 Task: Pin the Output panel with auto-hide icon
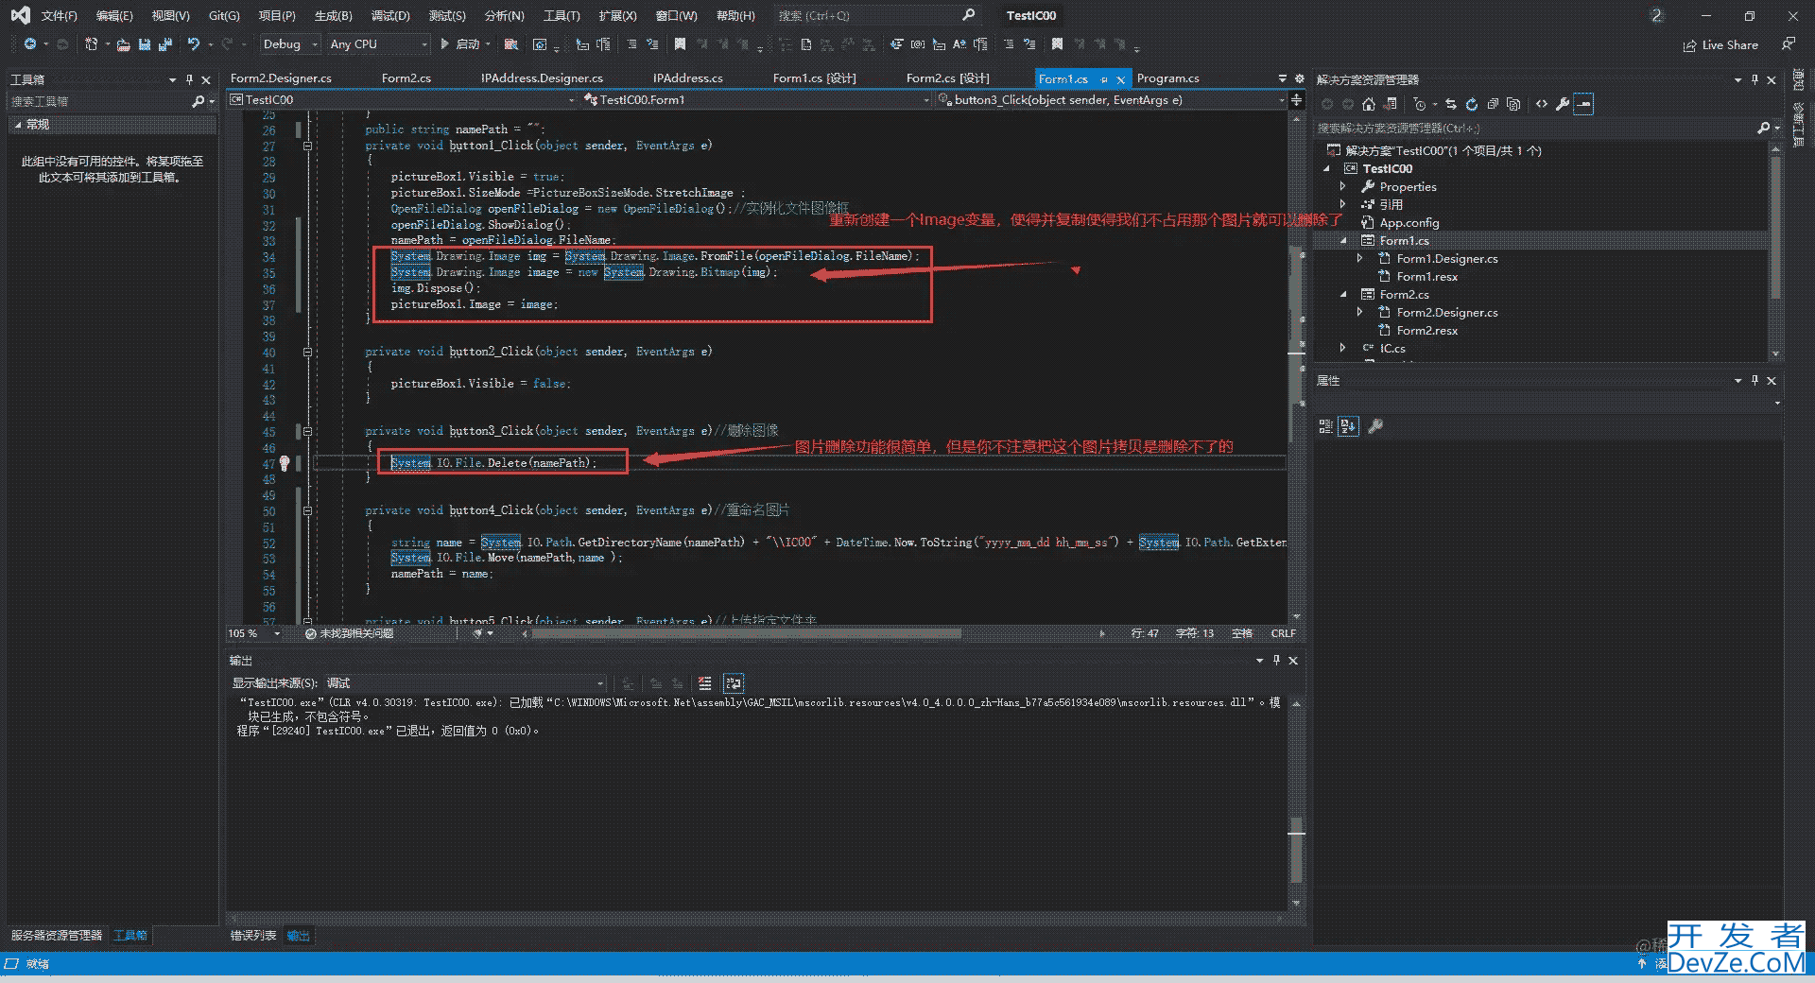[1276, 661]
